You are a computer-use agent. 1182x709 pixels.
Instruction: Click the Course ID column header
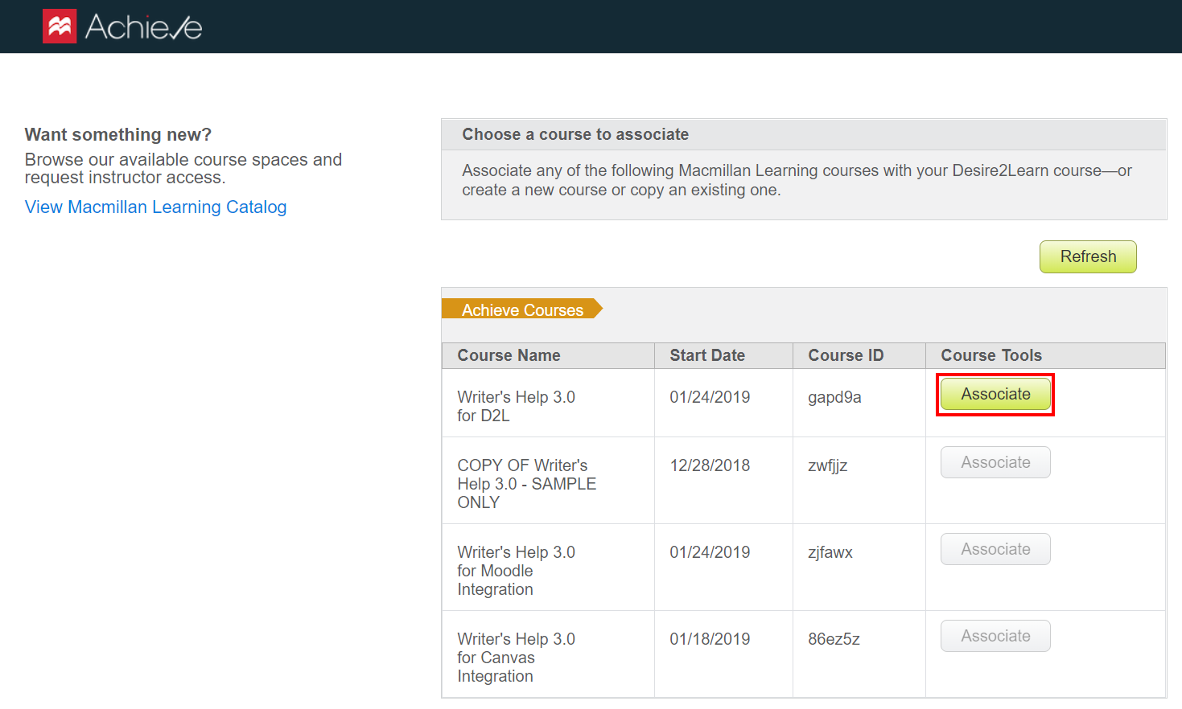pos(846,355)
